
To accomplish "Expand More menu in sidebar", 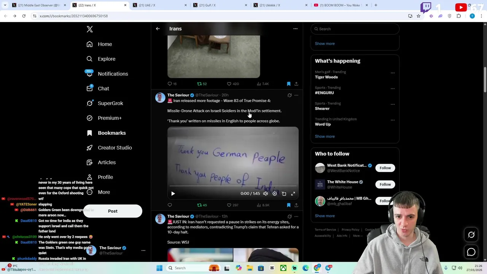I will click(x=98, y=192).
